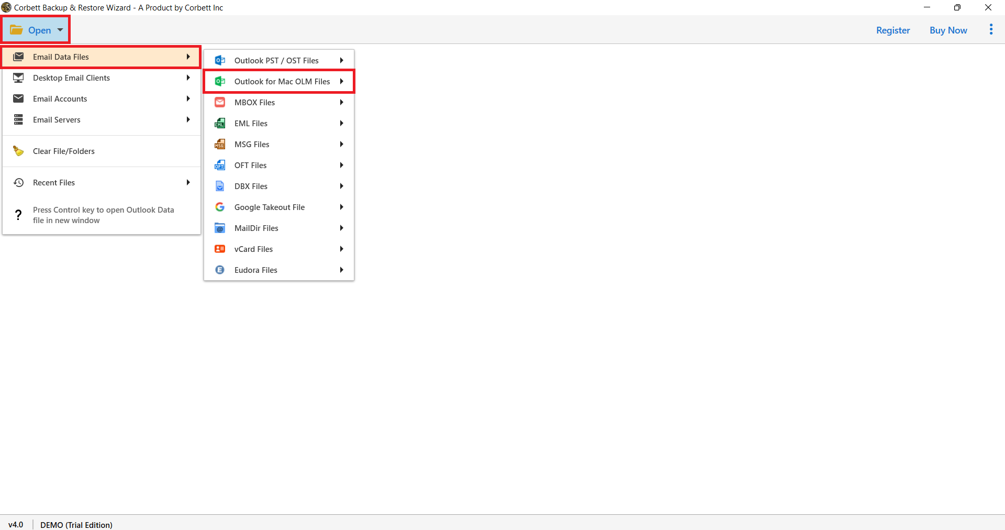Click the EML Files icon
Viewport: 1005px width, 530px height.
click(220, 123)
